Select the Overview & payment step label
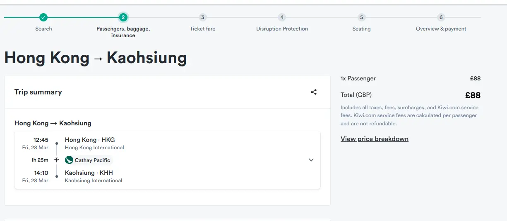This screenshot has width=507, height=221. click(x=441, y=29)
